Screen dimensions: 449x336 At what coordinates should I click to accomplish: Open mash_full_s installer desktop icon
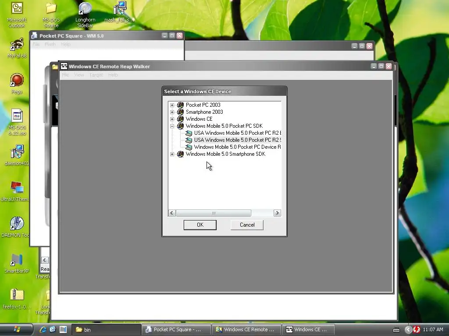click(119, 13)
